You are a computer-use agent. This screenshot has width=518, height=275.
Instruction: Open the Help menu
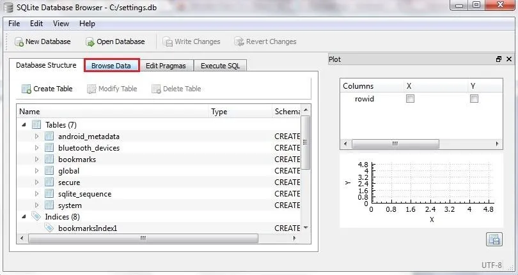tap(87, 24)
